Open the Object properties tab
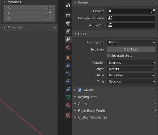This screenshot has width=158, height=135. [68, 58]
